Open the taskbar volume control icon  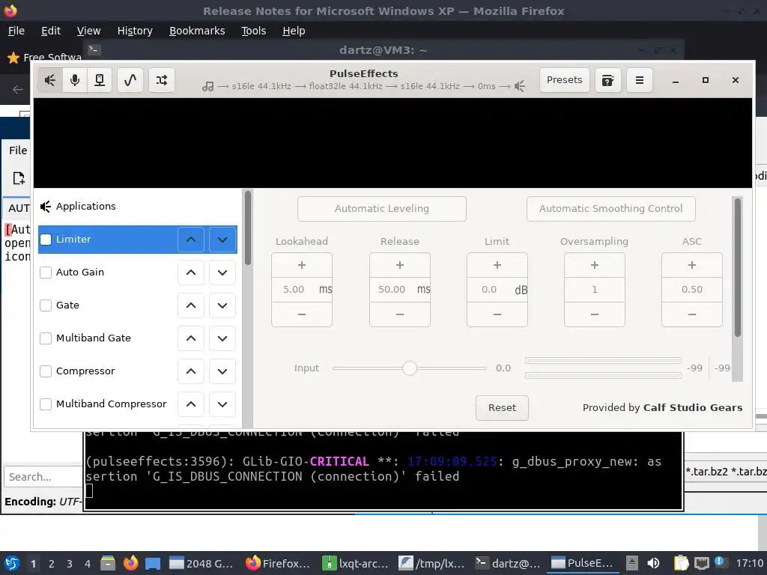click(653, 563)
